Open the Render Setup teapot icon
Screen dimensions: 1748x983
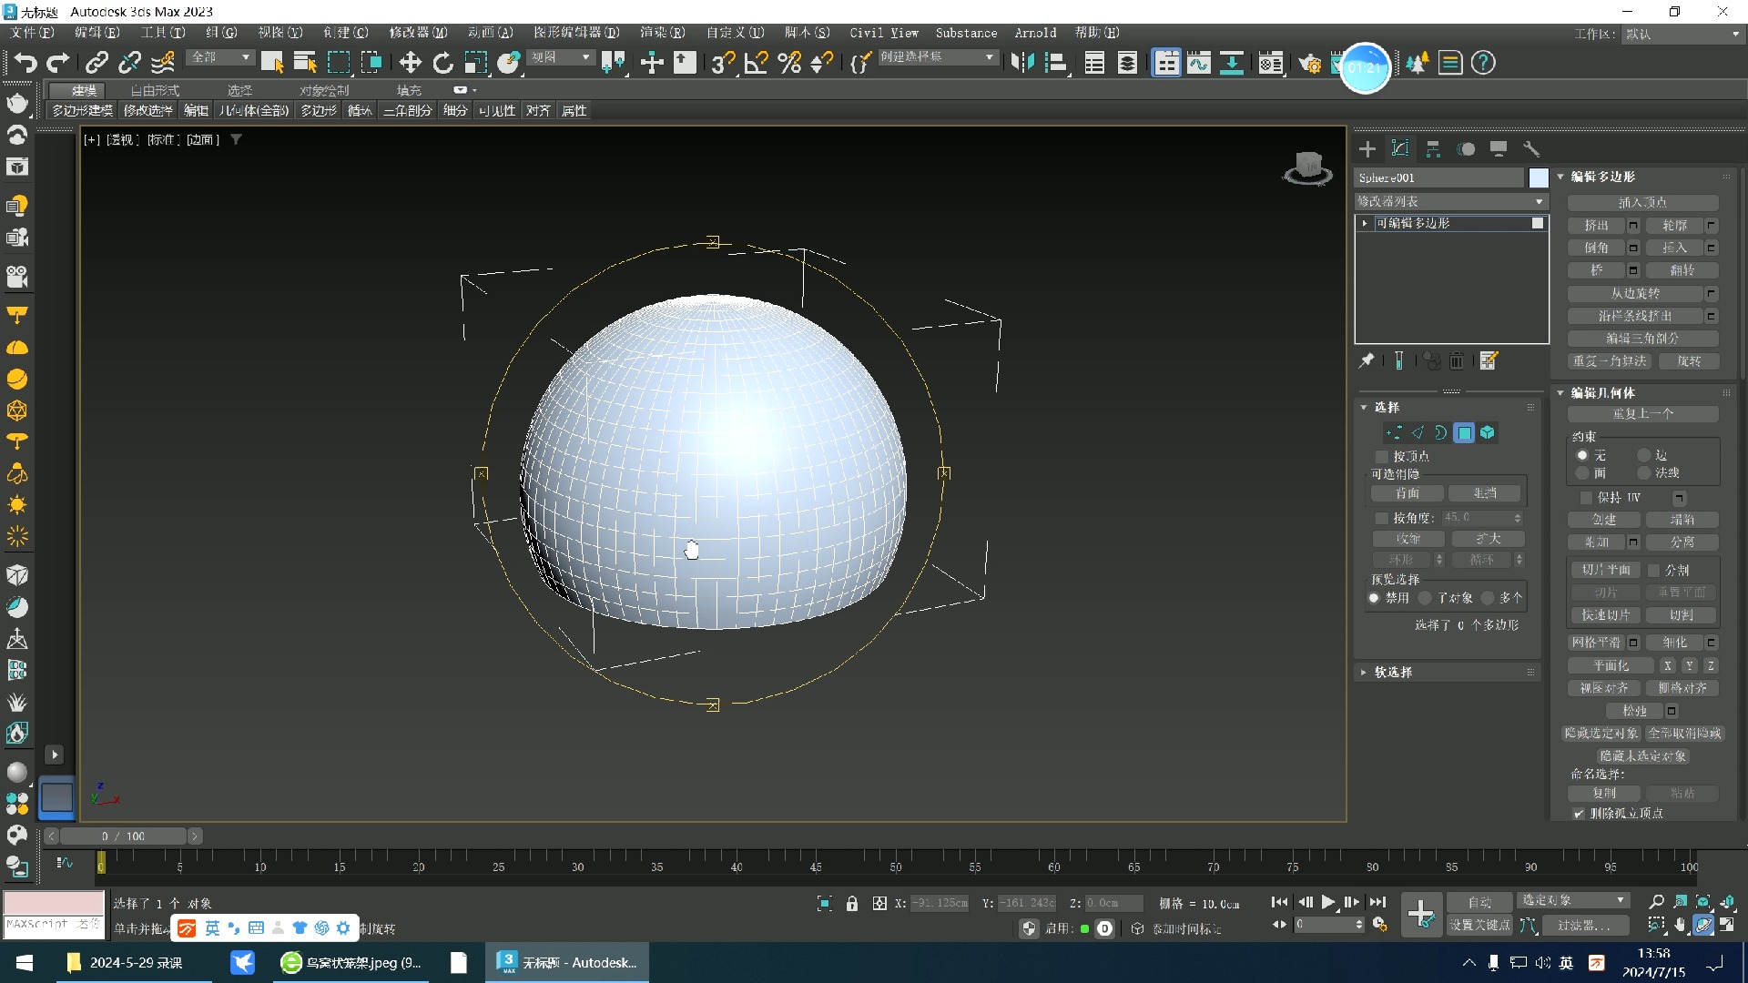point(1311,63)
